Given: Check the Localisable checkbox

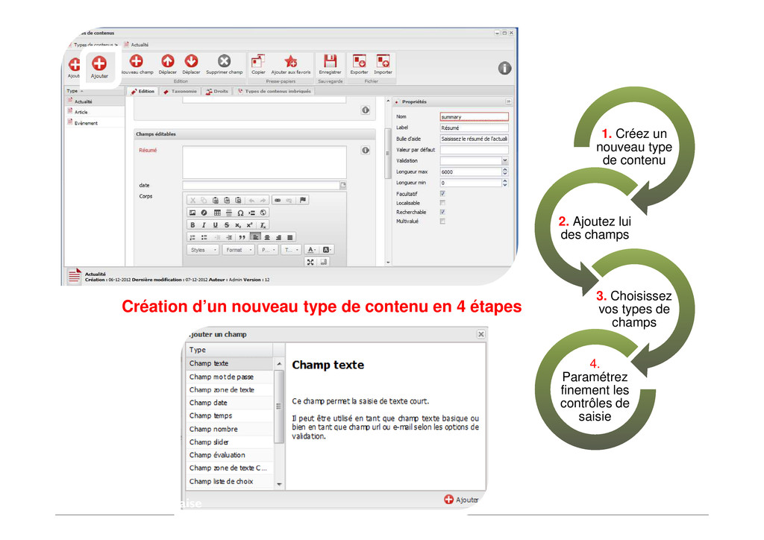Looking at the screenshot, I should [x=442, y=203].
